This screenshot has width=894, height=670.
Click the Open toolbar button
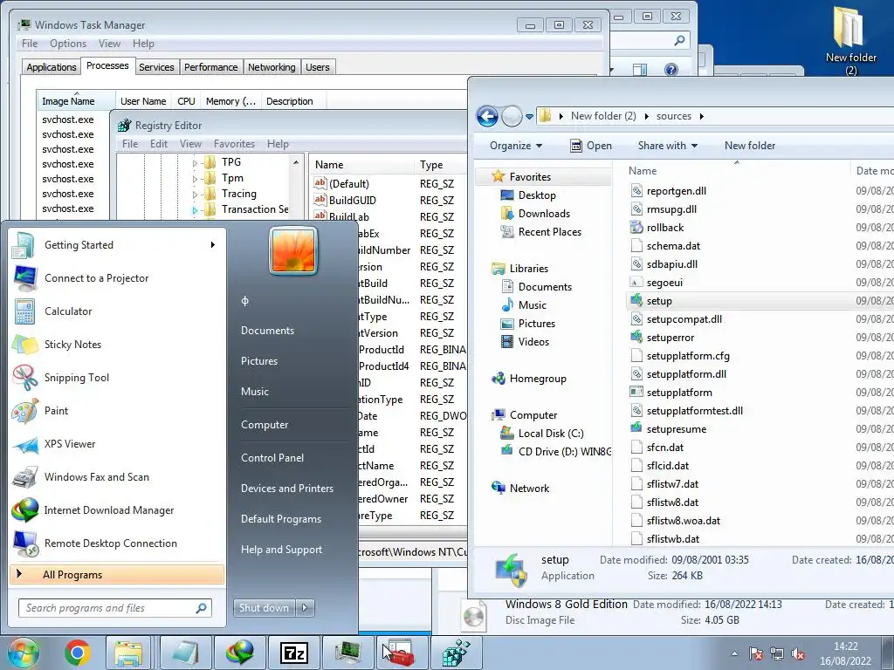point(591,146)
